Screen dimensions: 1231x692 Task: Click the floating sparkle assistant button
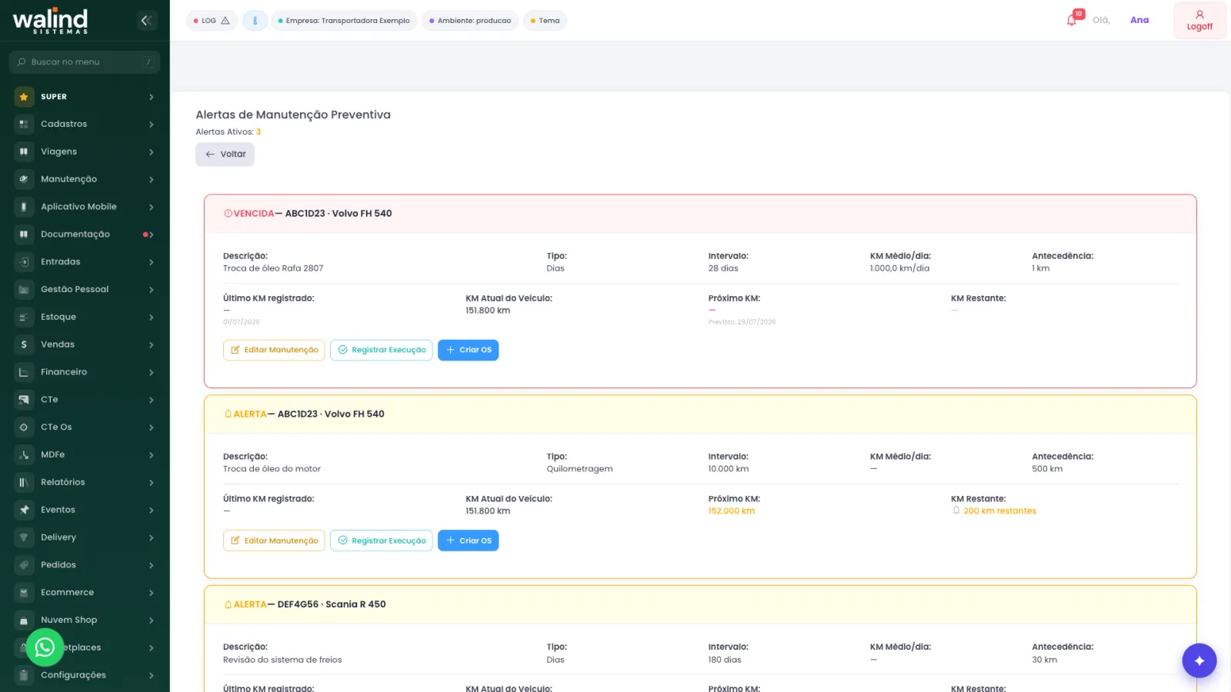(x=1199, y=660)
